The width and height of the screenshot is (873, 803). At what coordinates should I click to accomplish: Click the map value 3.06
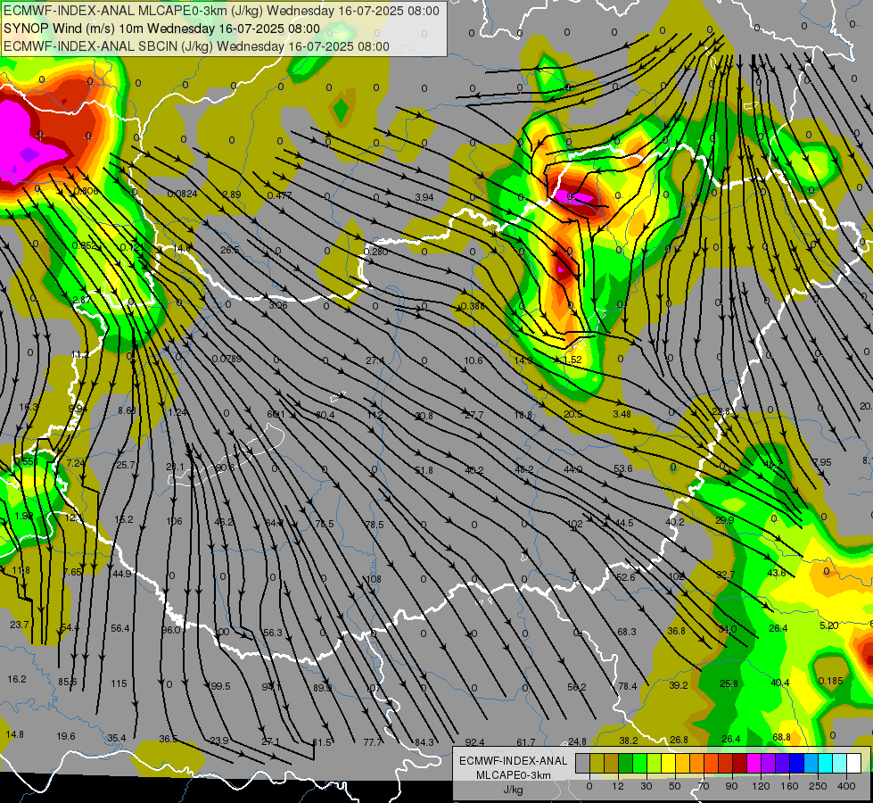coord(278,305)
